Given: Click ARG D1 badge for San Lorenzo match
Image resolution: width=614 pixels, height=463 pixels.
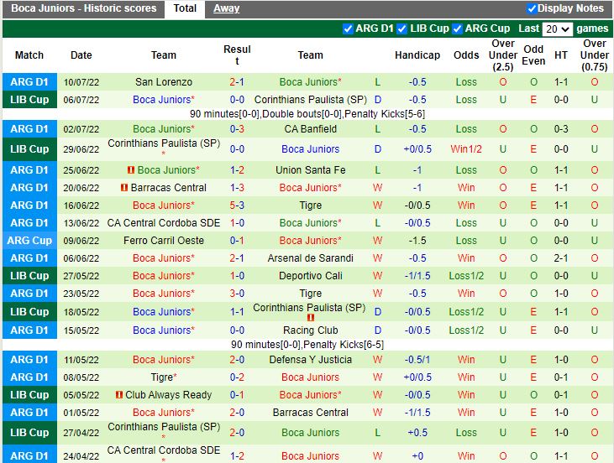Looking at the screenshot, I should coord(29,82).
